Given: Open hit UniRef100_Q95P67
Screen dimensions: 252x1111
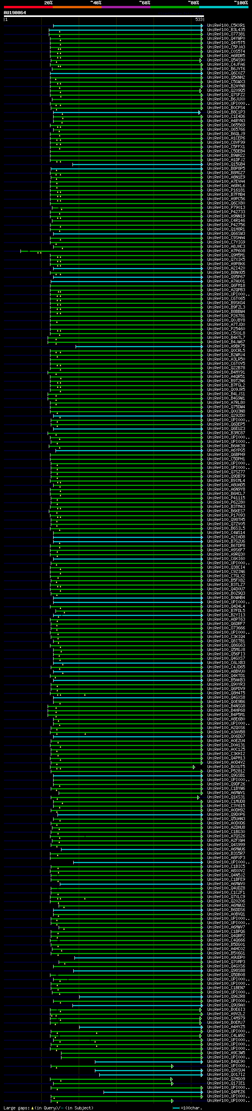Looking at the screenshot, I should pyautogui.click(x=226, y=277).
